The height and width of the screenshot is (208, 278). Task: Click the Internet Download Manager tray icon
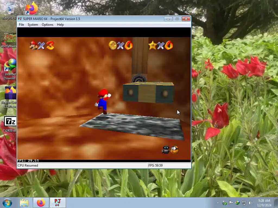[237, 203]
